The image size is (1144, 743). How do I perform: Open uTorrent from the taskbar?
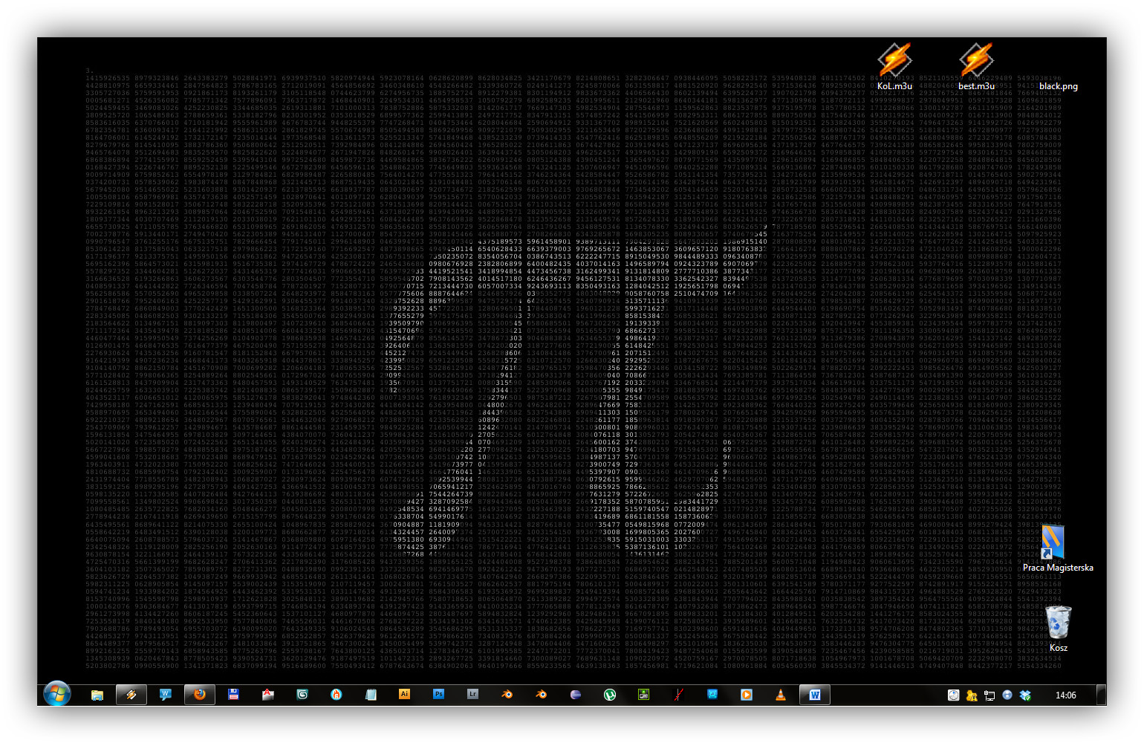coord(609,695)
